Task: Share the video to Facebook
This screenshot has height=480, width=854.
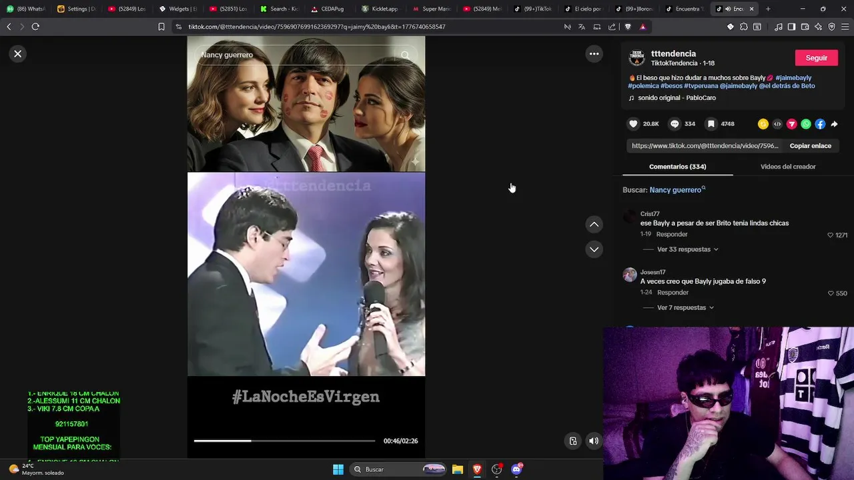Action: tap(820, 124)
